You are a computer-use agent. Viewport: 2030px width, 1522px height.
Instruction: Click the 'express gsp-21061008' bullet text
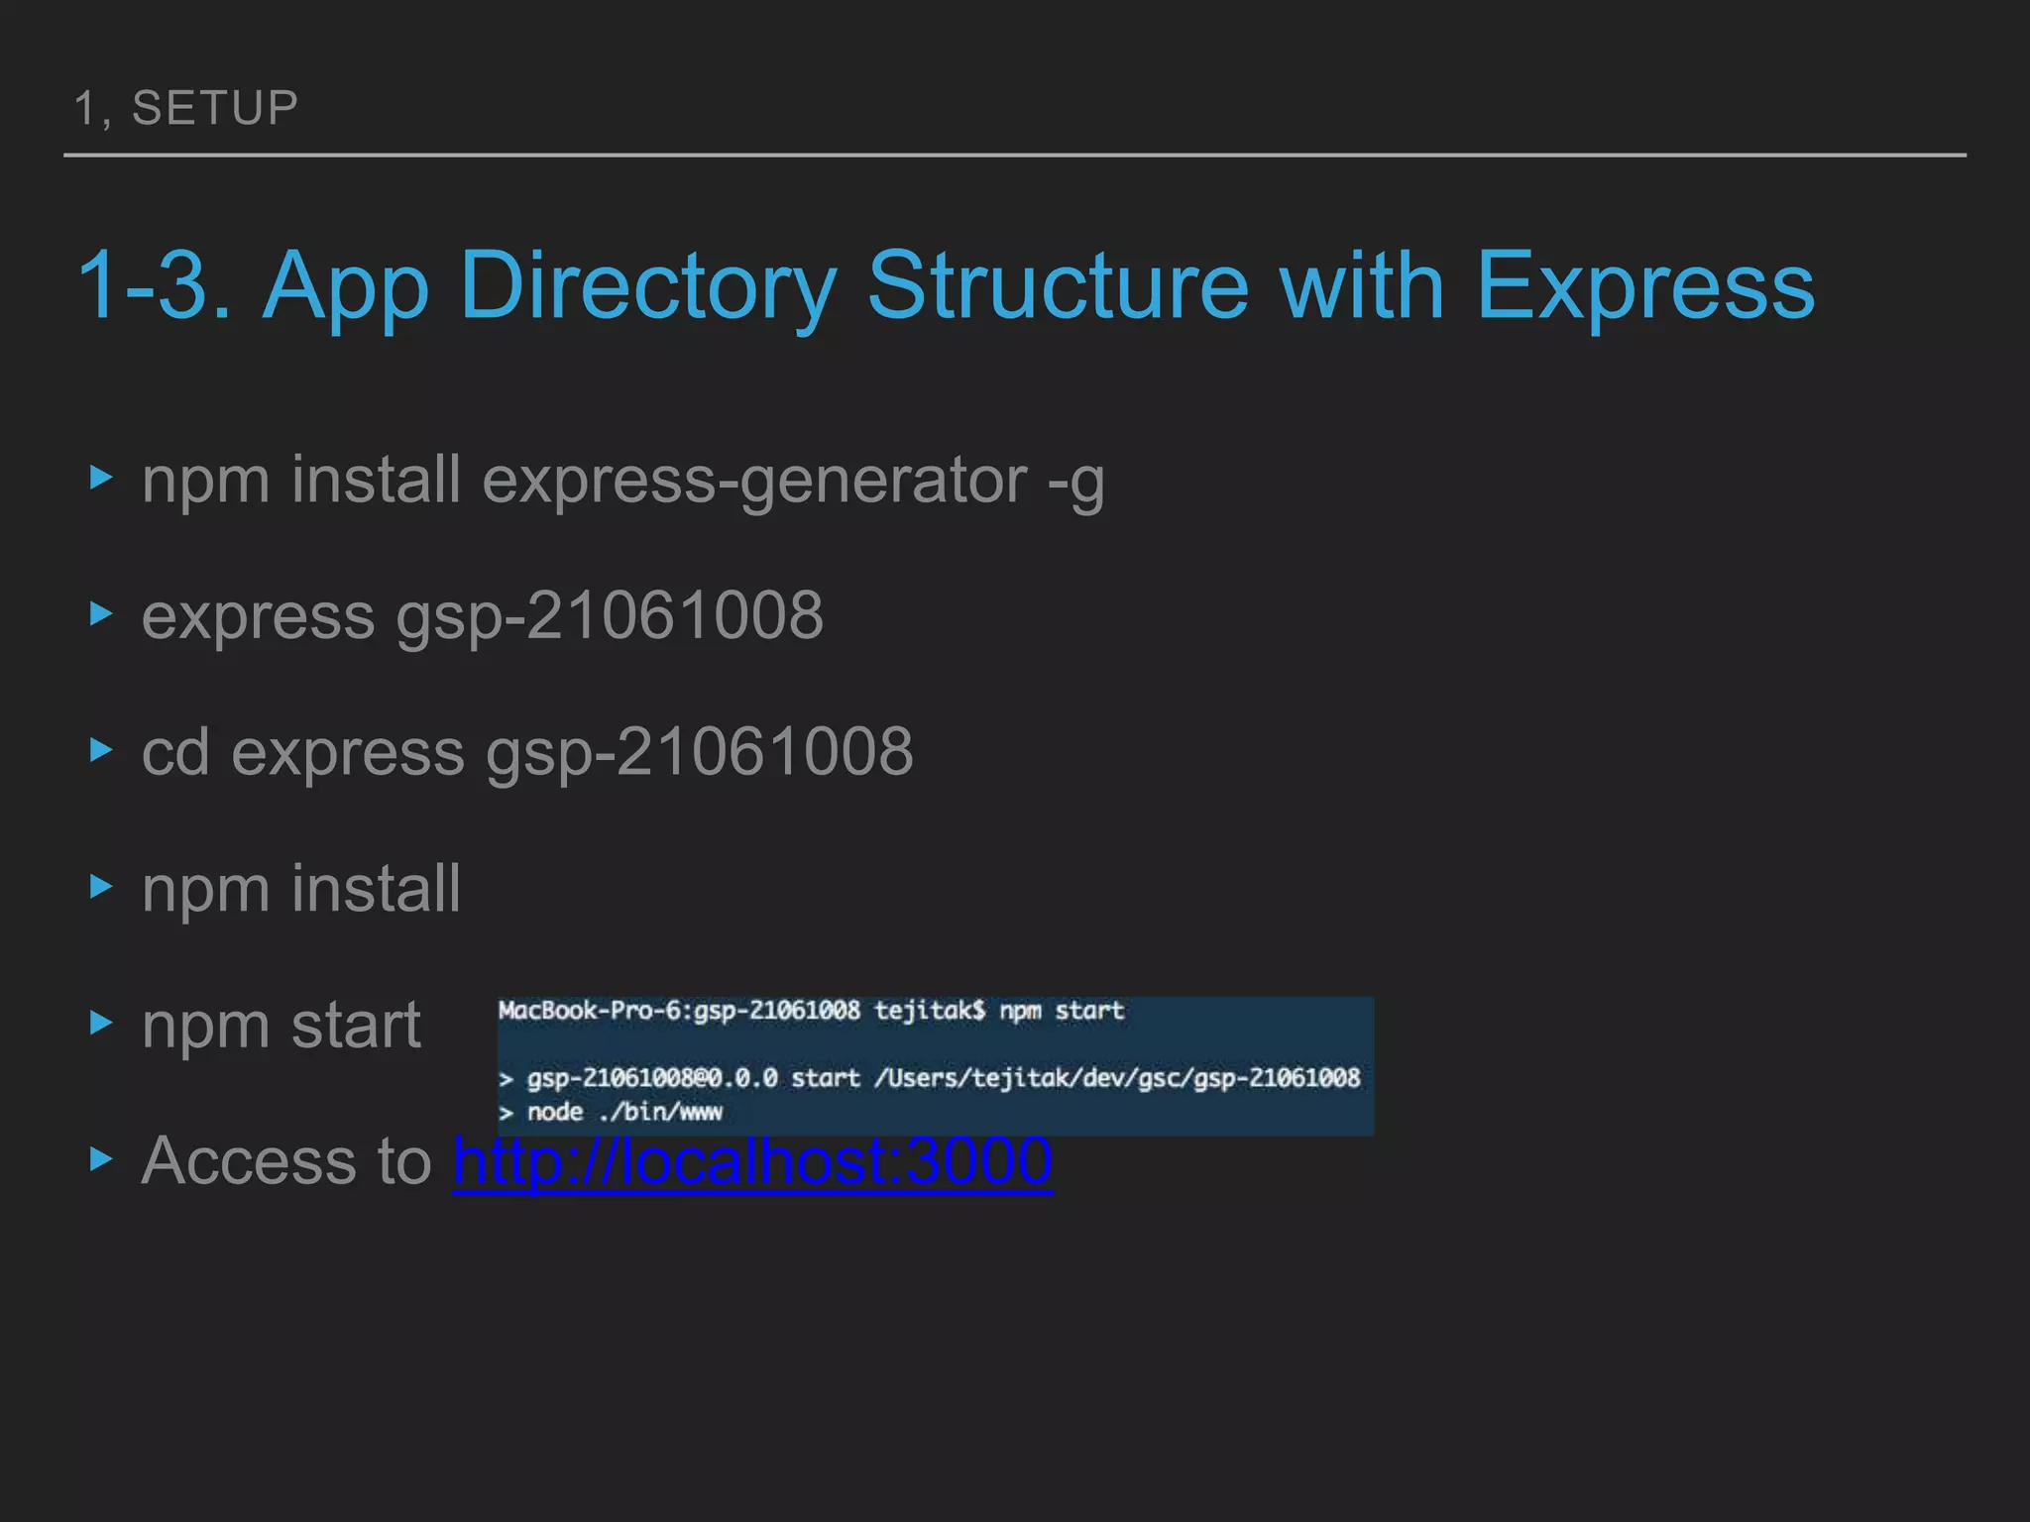click(482, 616)
